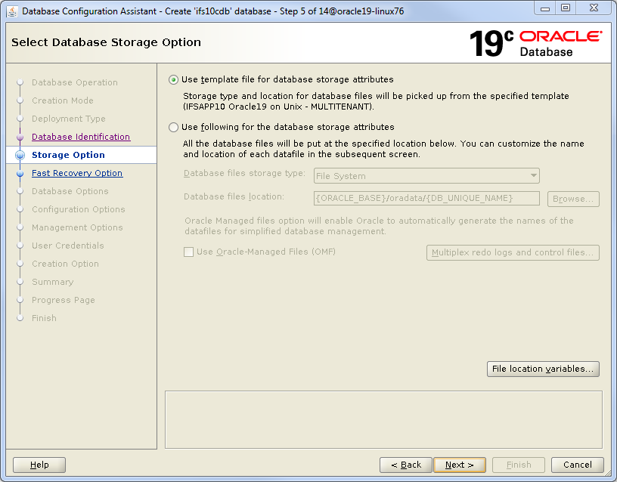The image size is (617, 482).
Task: Open Help for this wizard step
Action: pos(39,465)
